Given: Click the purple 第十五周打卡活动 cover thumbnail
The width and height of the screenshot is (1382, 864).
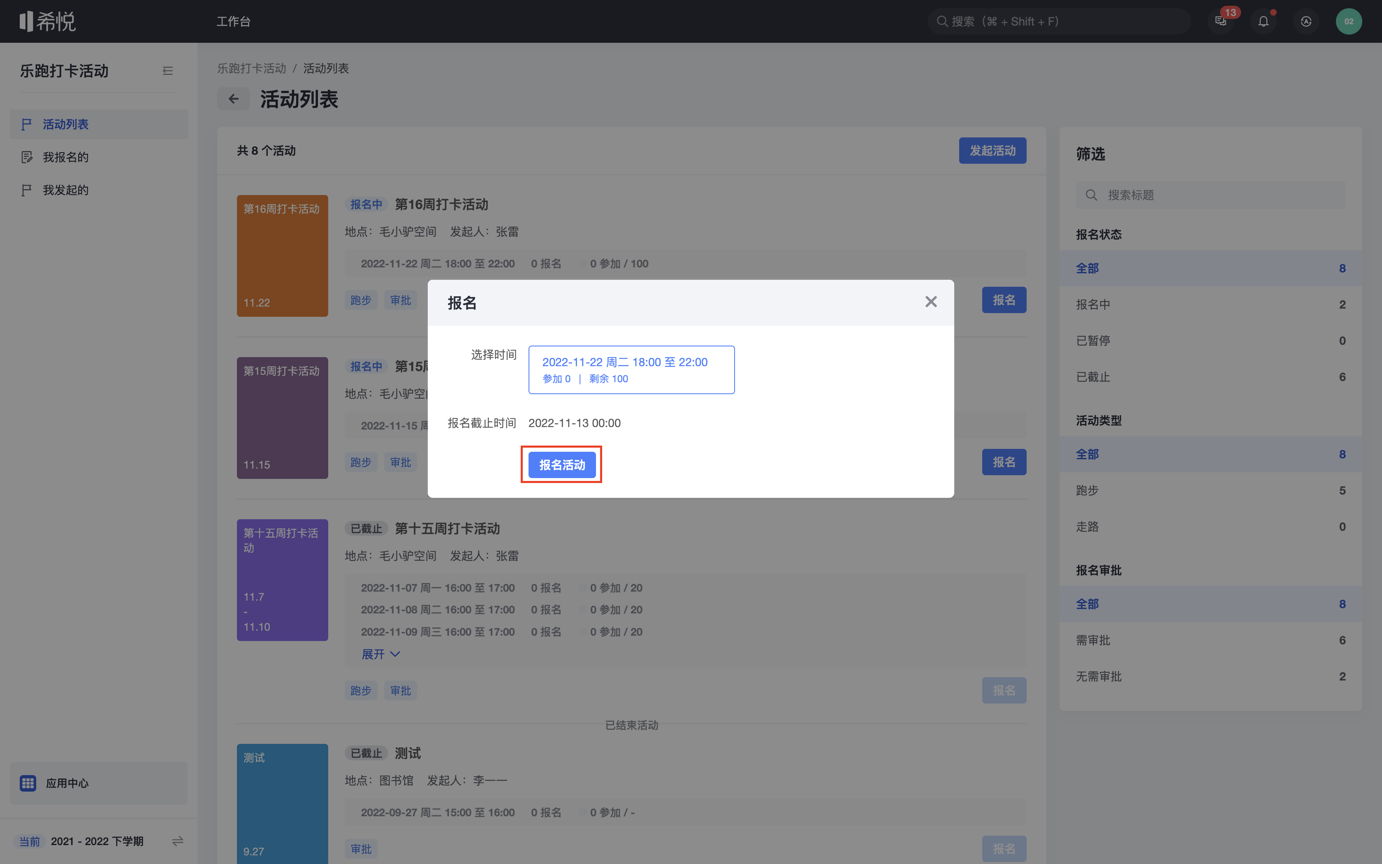Looking at the screenshot, I should (x=283, y=580).
